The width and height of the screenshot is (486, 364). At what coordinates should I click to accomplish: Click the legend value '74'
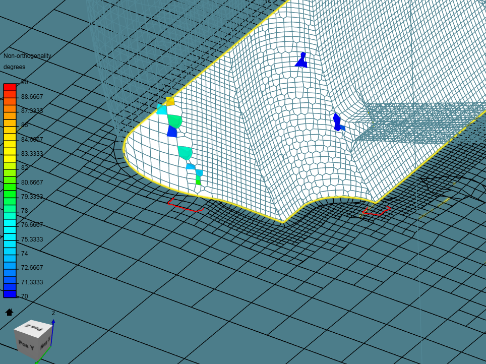25,253
